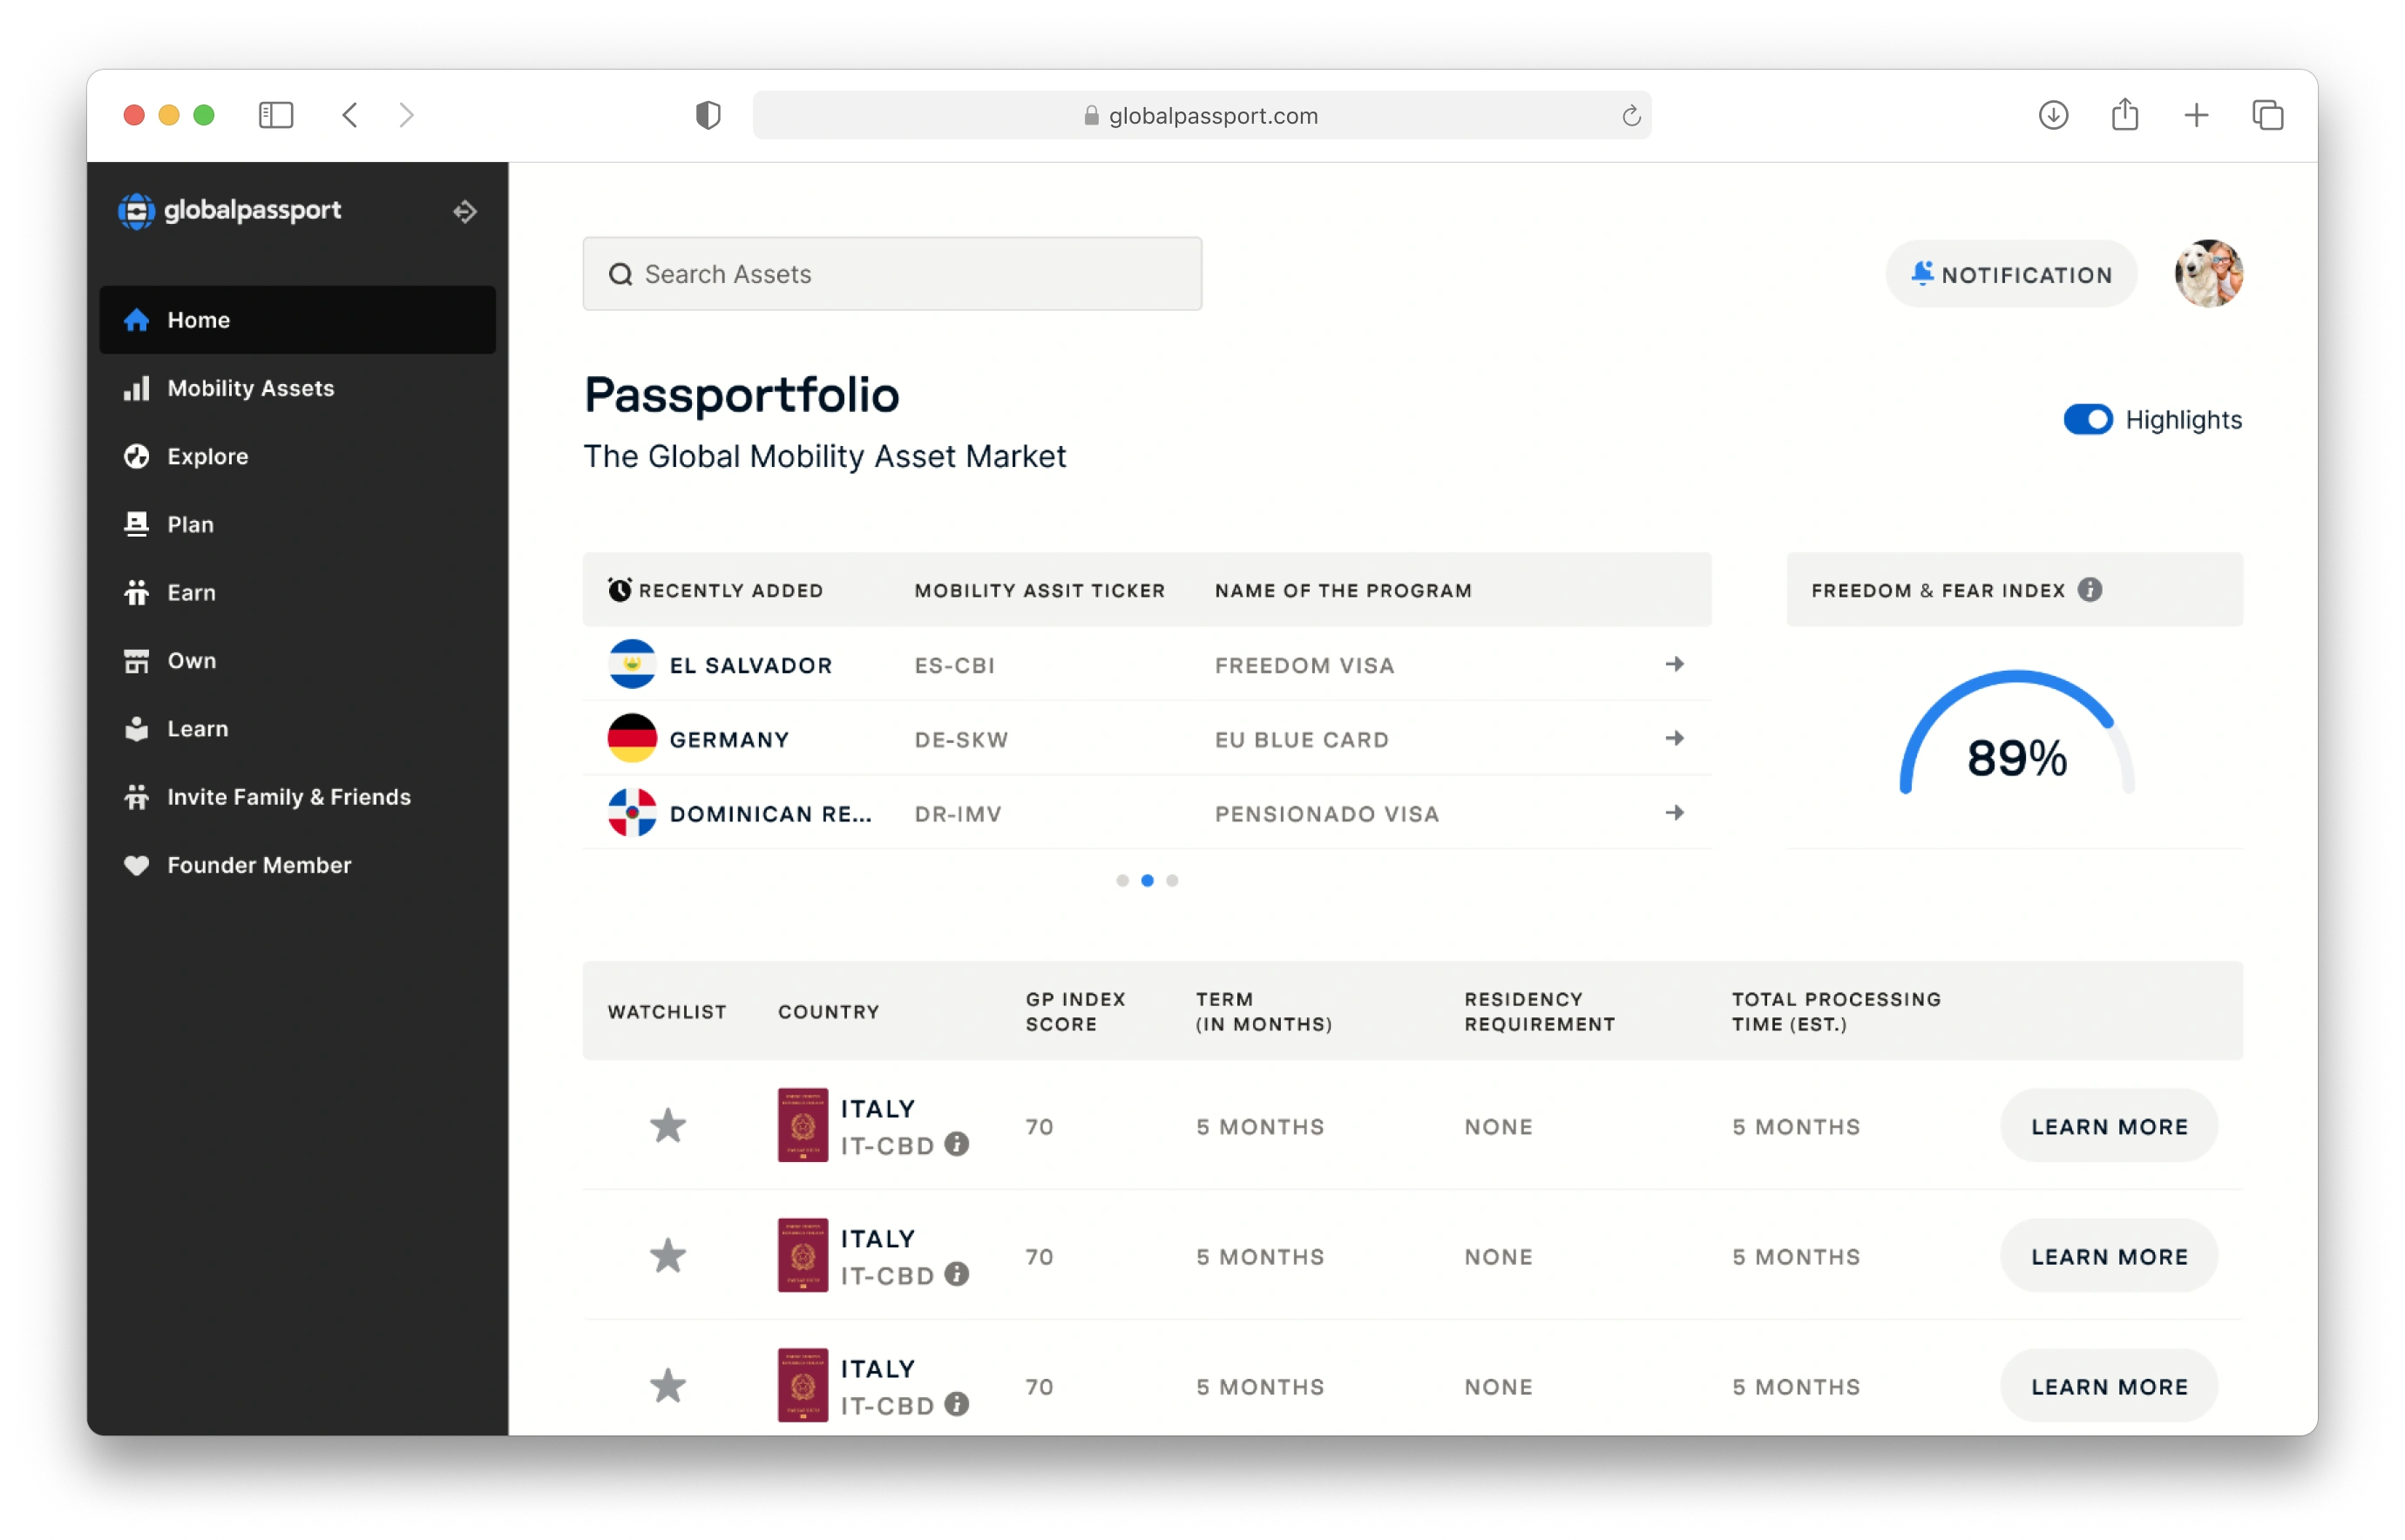
Task: Collapse the sidebar using the arrow icon
Action: coord(464,212)
